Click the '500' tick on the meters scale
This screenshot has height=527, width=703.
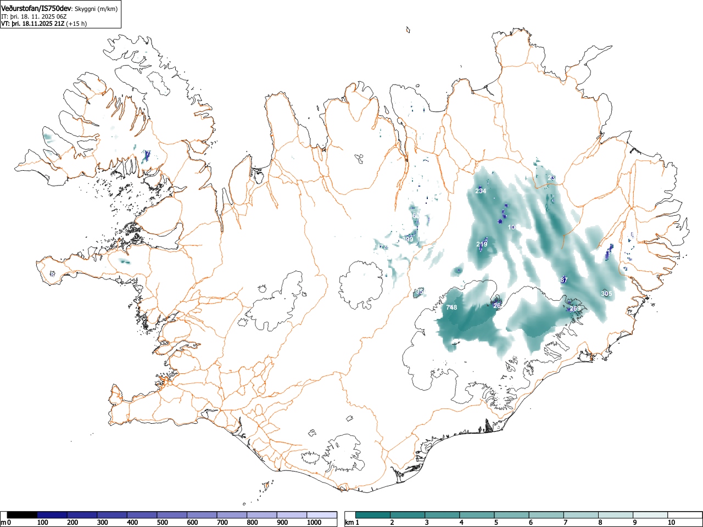click(x=162, y=523)
